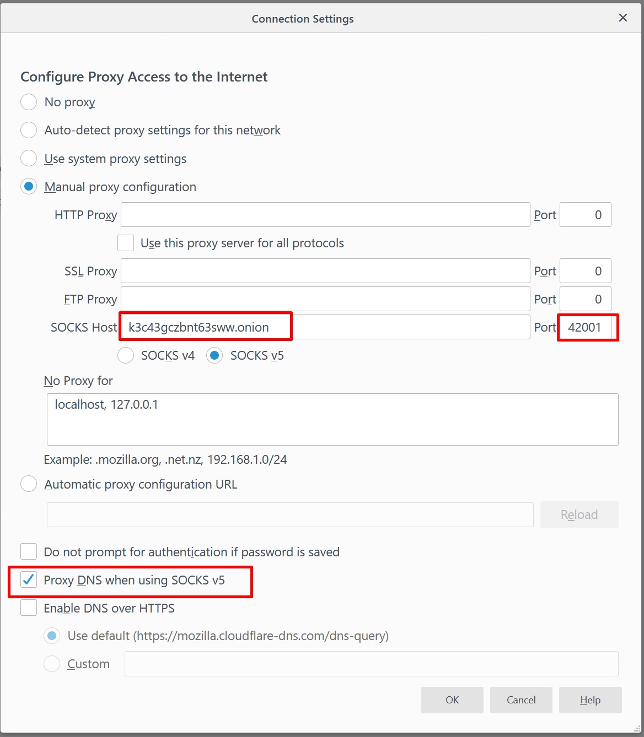The width and height of the screenshot is (644, 737).
Task: Select Automatic proxy configuration URL option
Action: pyautogui.click(x=29, y=484)
